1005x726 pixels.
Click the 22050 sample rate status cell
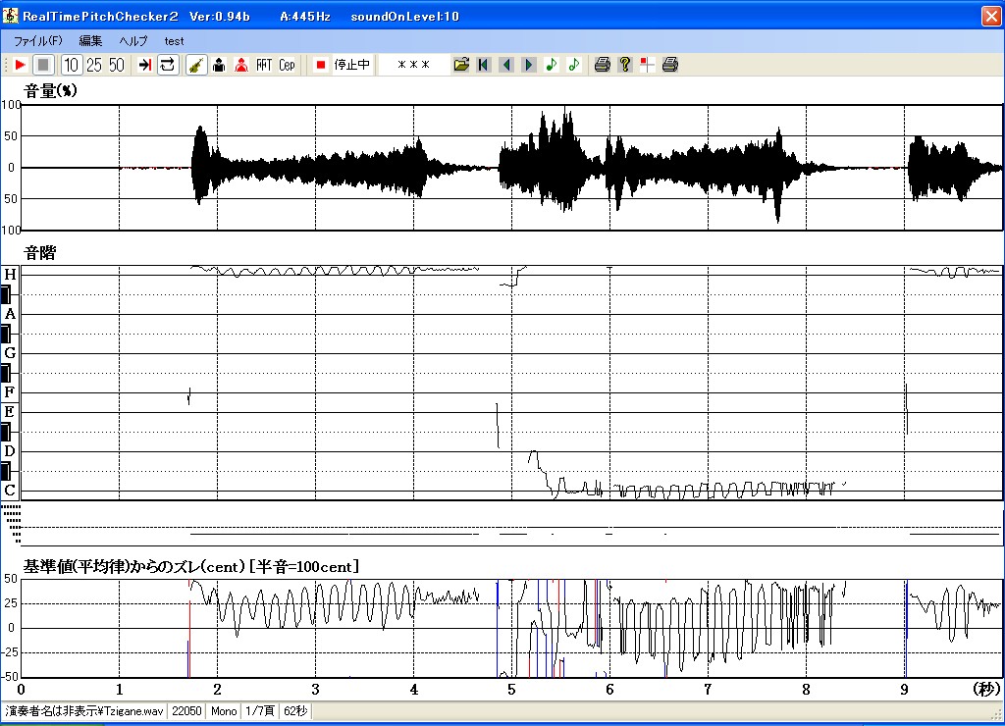[186, 710]
